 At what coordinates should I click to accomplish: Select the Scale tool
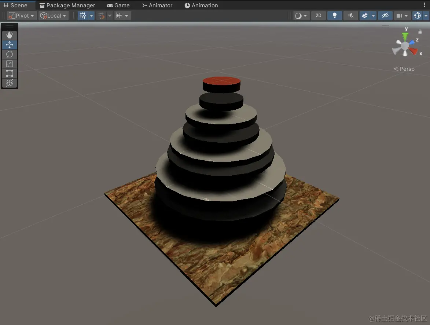coord(9,64)
